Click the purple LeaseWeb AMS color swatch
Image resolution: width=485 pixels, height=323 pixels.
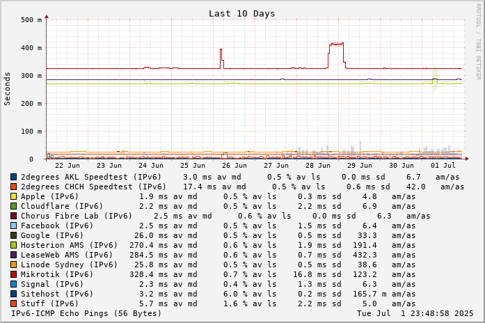13,255
